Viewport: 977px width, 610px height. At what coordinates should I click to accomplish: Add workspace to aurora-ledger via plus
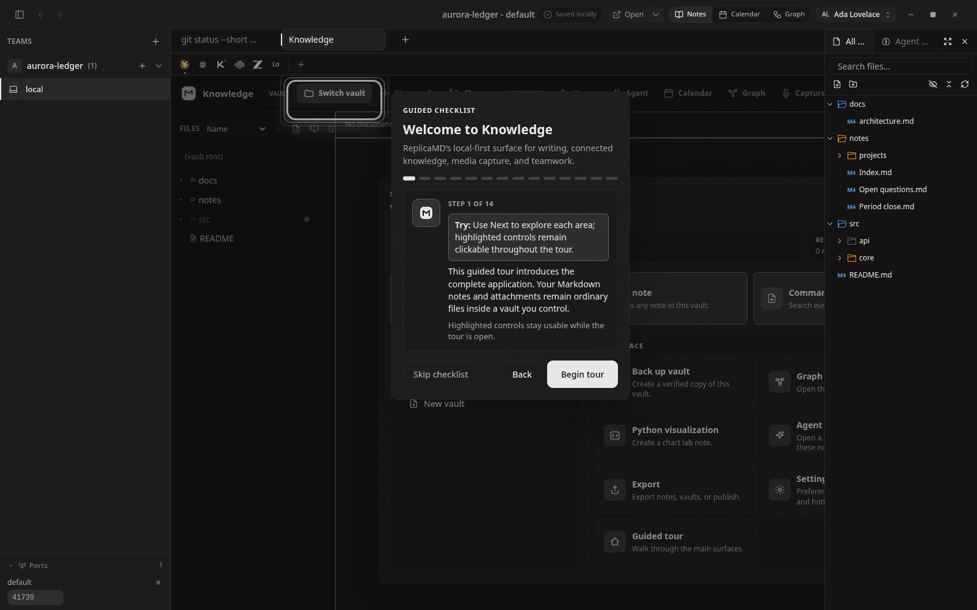(x=142, y=66)
